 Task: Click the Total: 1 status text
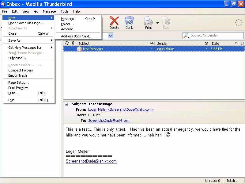tap(232, 181)
